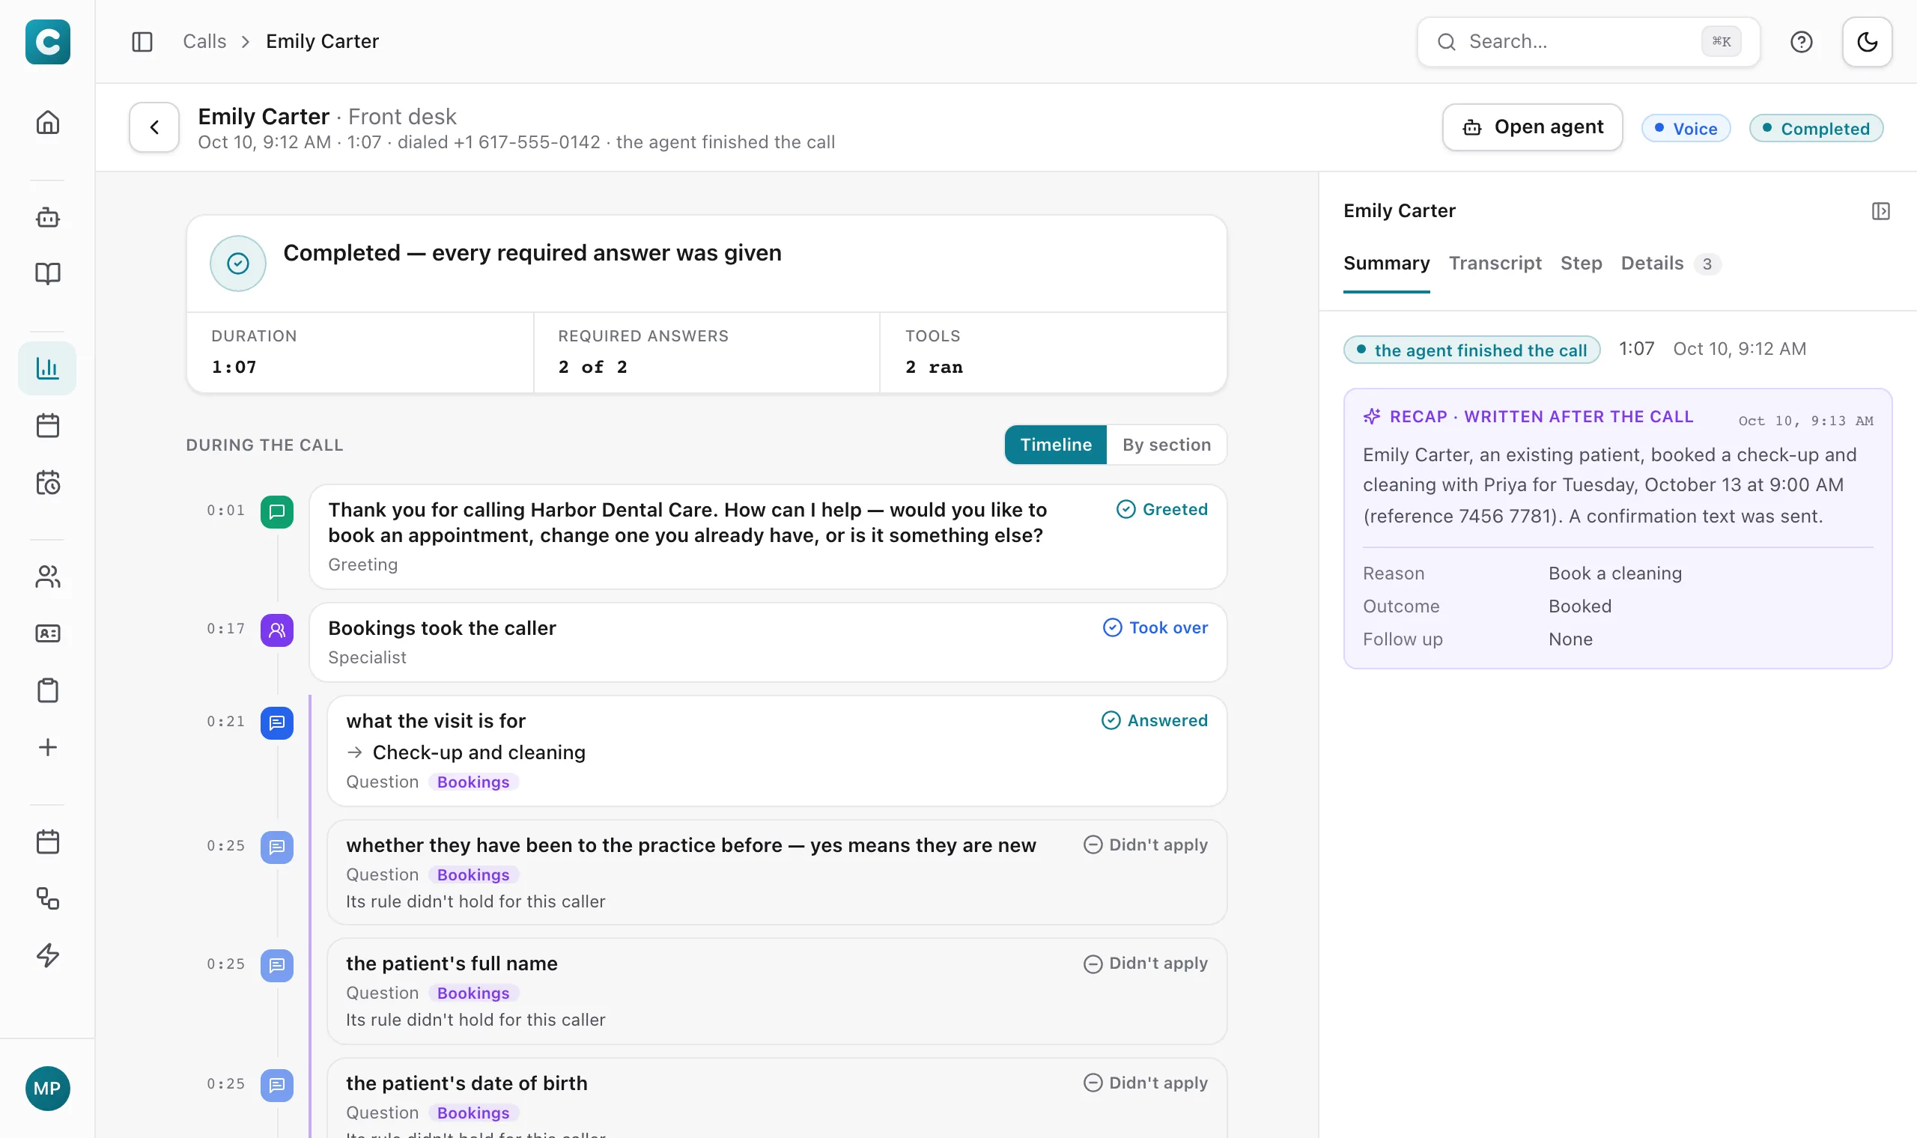Click the Open agent button

(1532, 127)
